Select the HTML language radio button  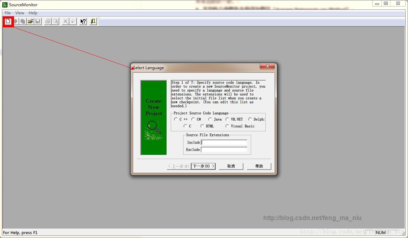202,126
